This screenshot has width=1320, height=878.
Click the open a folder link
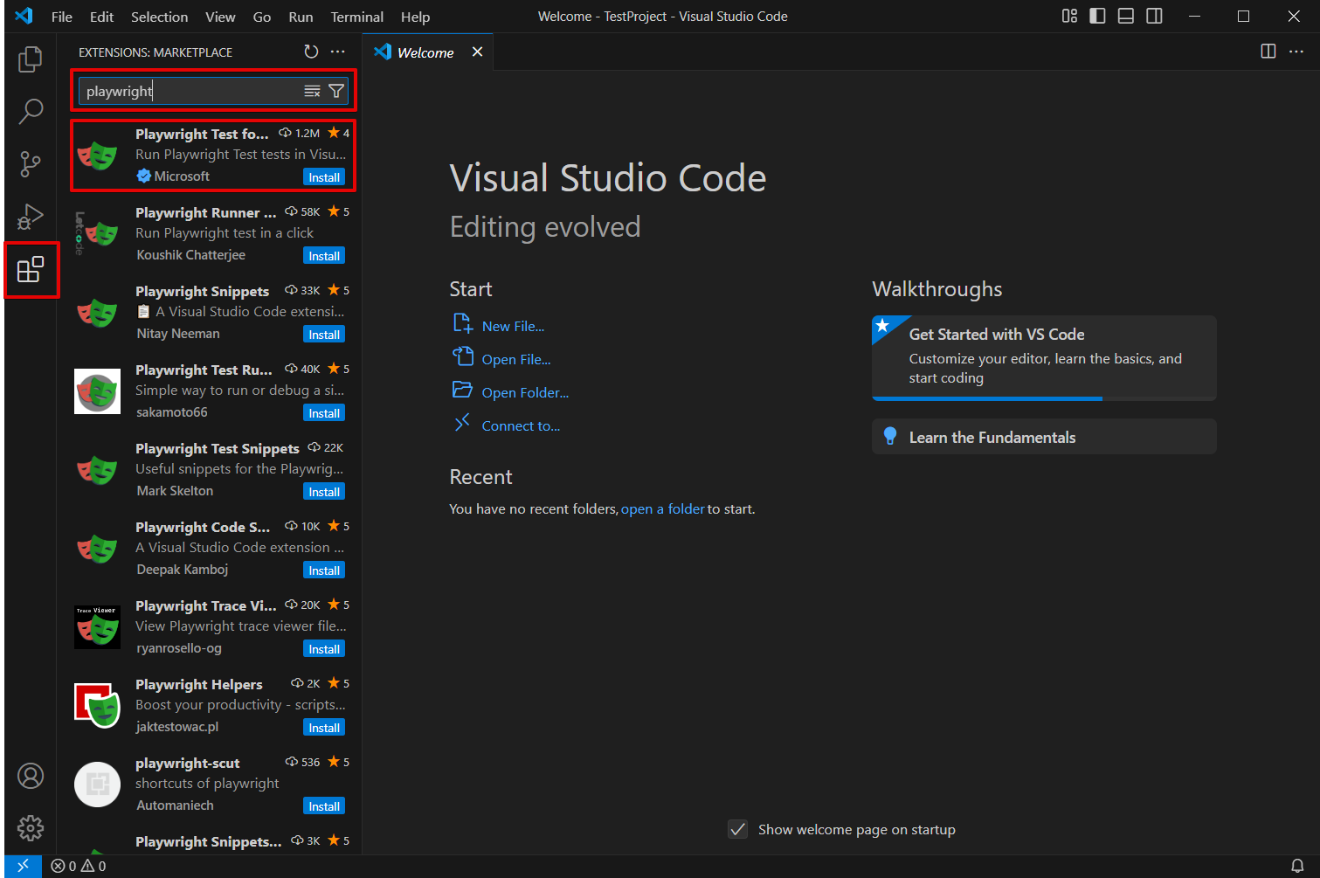[662, 508]
